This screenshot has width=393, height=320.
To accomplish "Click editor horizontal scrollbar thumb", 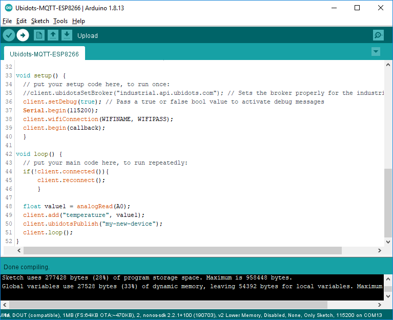I will click(182, 250).
